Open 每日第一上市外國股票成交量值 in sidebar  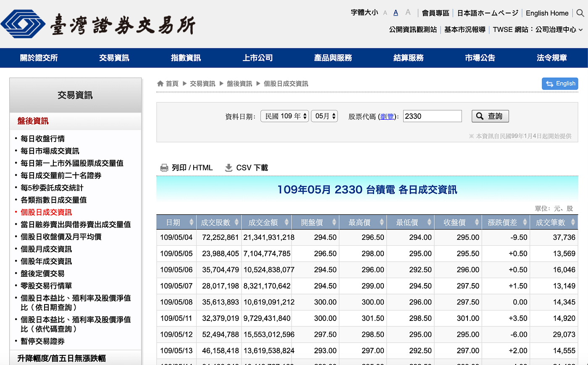[x=72, y=163]
